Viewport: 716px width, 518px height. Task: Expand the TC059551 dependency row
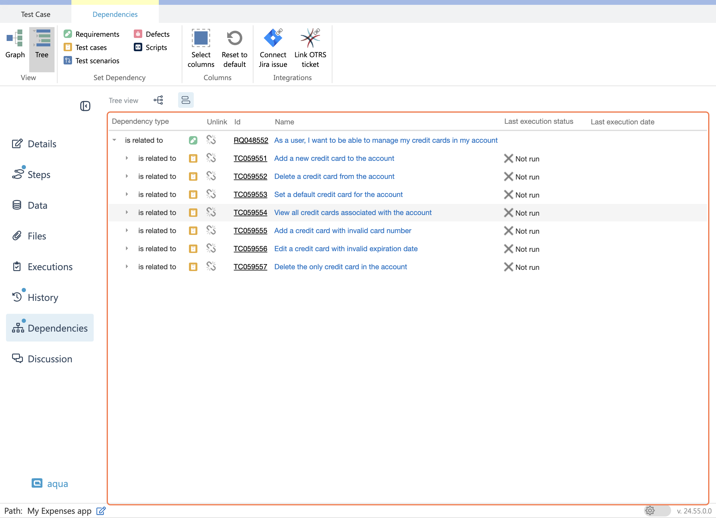pos(127,158)
